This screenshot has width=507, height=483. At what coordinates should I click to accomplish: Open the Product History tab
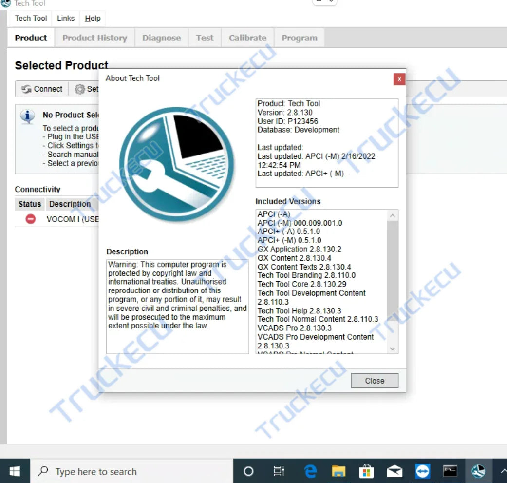coord(94,38)
